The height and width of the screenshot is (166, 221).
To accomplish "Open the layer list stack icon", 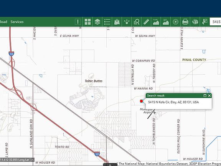I will (97, 22).
